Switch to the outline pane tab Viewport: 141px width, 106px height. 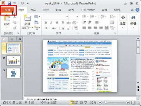(12, 39)
